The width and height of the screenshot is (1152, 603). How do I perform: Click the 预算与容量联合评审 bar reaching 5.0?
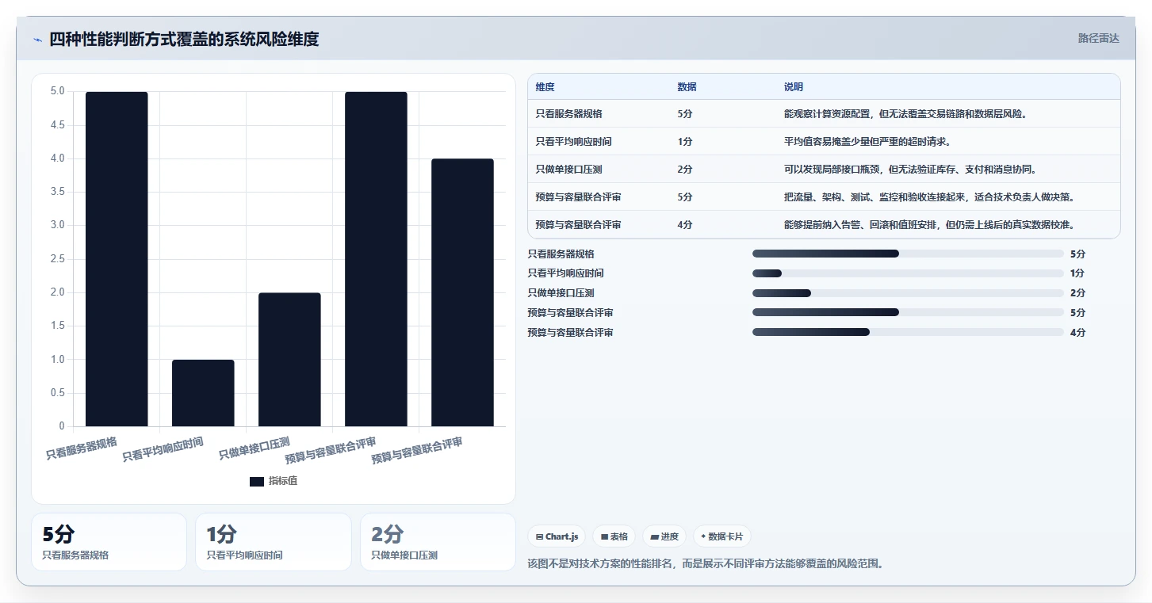[x=376, y=259]
